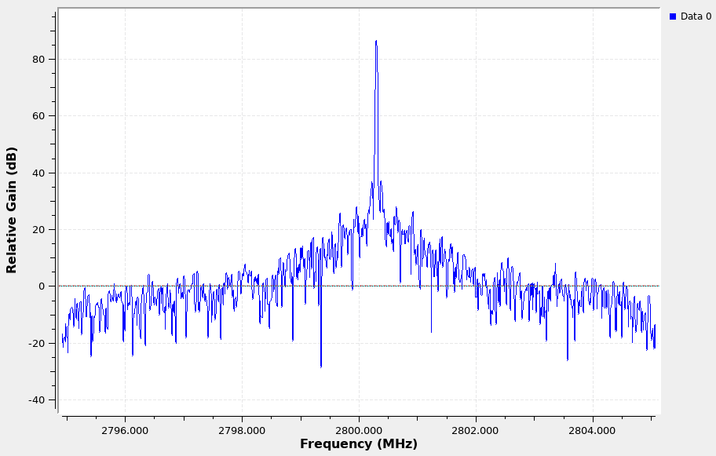The height and width of the screenshot is (456, 716).
Task: Select the 2800.000 center frequency tick label
Action: coord(359,430)
